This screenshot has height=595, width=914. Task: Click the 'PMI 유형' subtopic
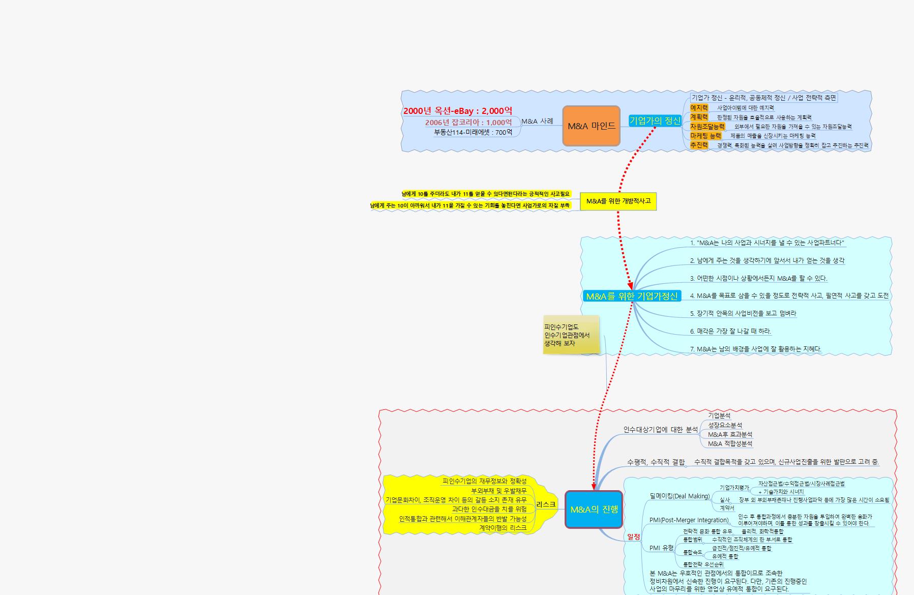[661, 548]
